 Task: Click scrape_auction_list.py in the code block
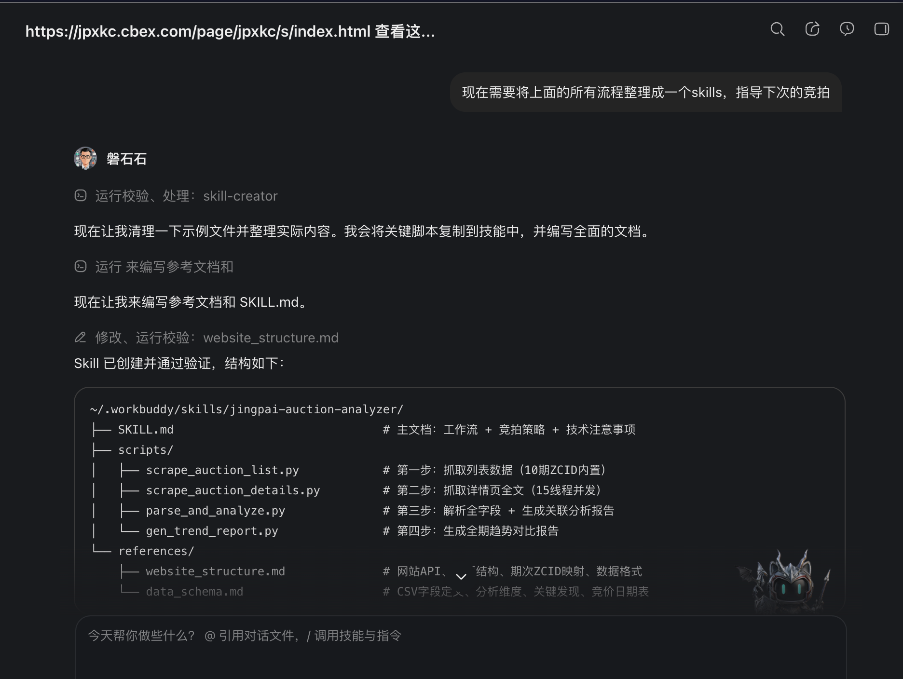click(222, 470)
